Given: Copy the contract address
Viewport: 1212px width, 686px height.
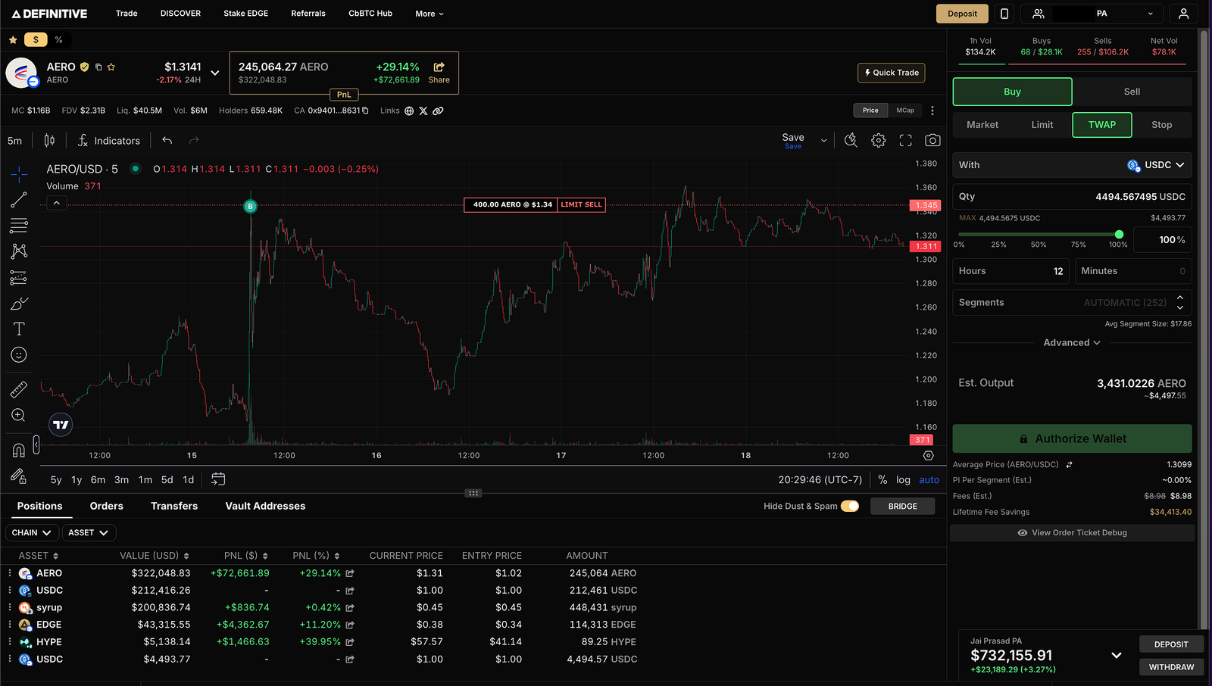Looking at the screenshot, I should 365,111.
